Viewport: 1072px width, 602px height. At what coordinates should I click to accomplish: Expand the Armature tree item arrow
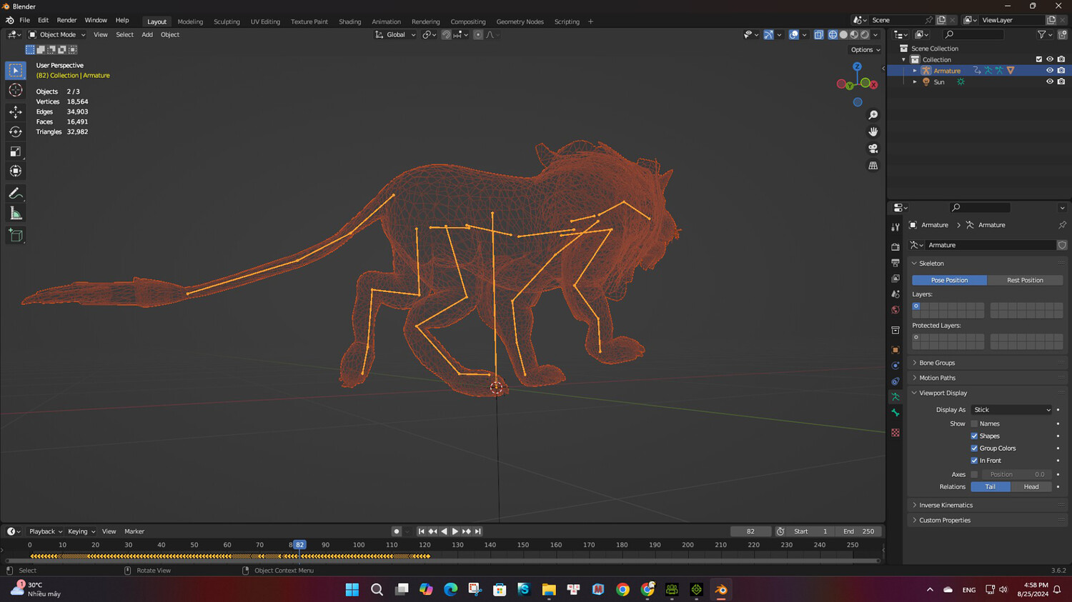coord(915,71)
